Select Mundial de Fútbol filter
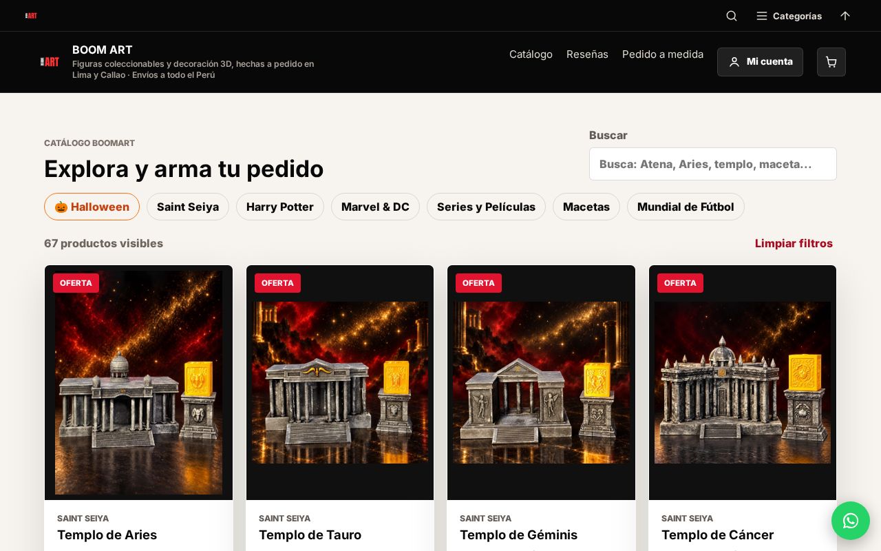881x551 pixels. tap(686, 207)
